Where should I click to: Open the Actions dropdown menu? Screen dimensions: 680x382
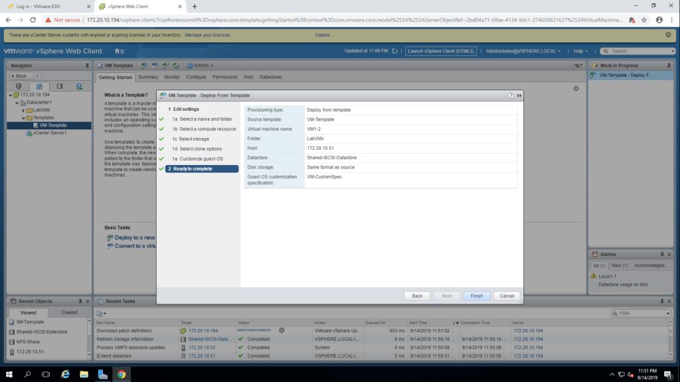[x=200, y=66]
